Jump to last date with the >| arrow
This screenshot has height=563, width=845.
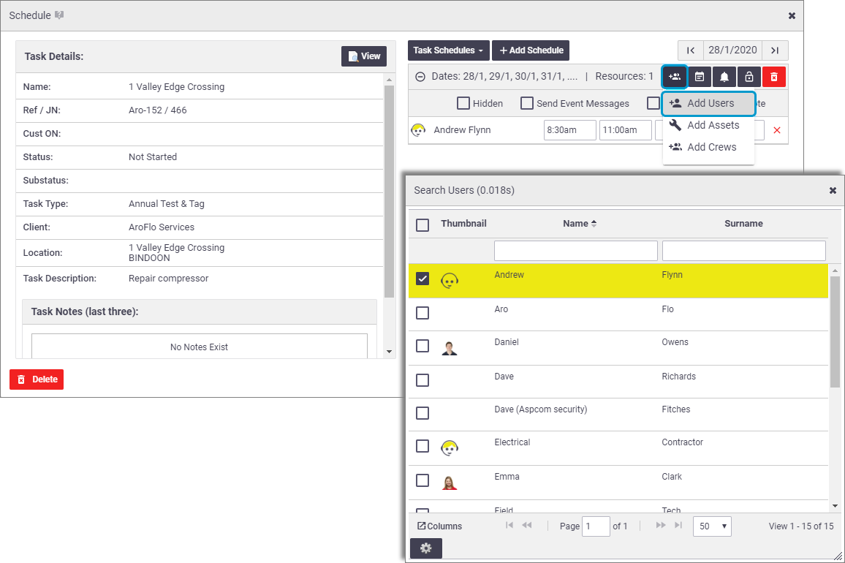(775, 50)
